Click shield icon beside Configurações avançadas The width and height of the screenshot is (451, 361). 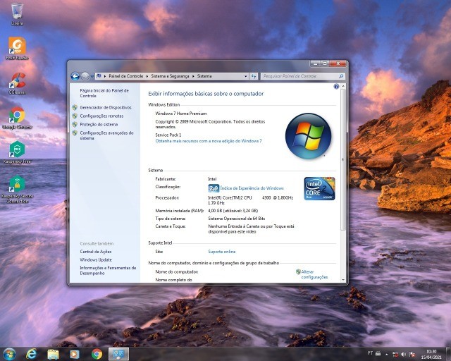point(75,133)
